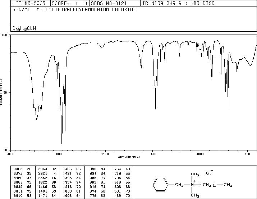Select peak table entry 613
Image resolution: width=257 pixels, height=199 pixels.
118,182
